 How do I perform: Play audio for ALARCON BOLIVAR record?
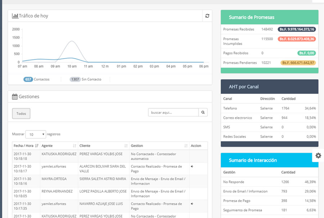(x=192, y=166)
